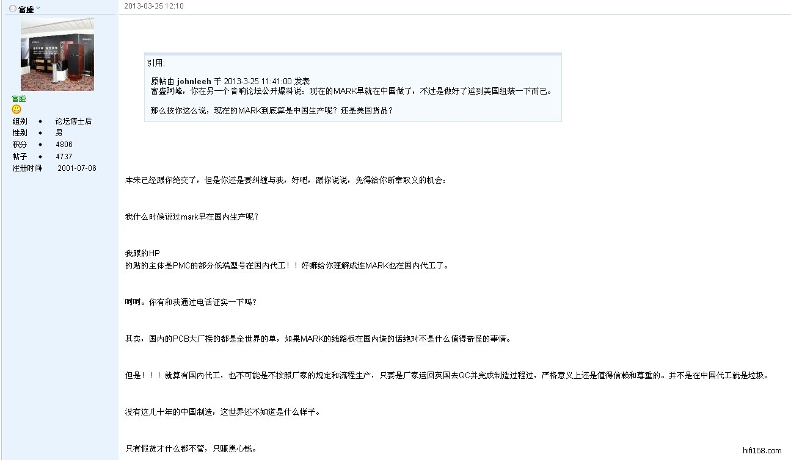
Task: Click the 帖子 post count 4737
Action: (x=64, y=157)
